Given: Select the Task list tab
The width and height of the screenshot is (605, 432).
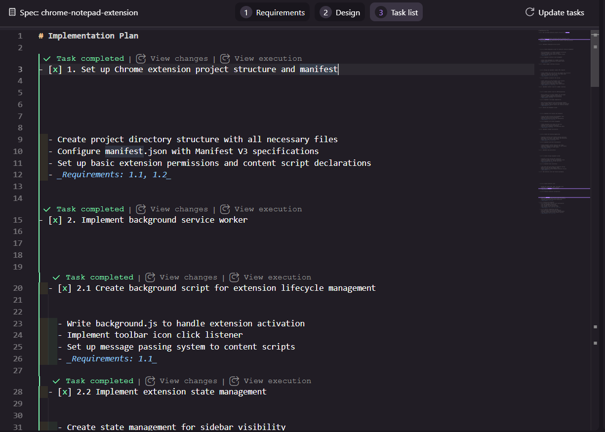Looking at the screenshot, I should [396, 12].
